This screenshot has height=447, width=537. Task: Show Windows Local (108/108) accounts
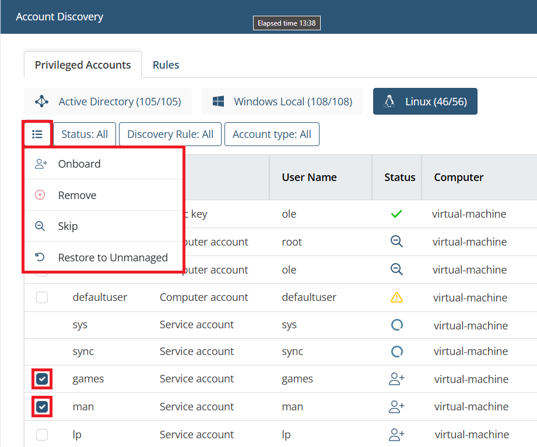[x=282, y=102]
